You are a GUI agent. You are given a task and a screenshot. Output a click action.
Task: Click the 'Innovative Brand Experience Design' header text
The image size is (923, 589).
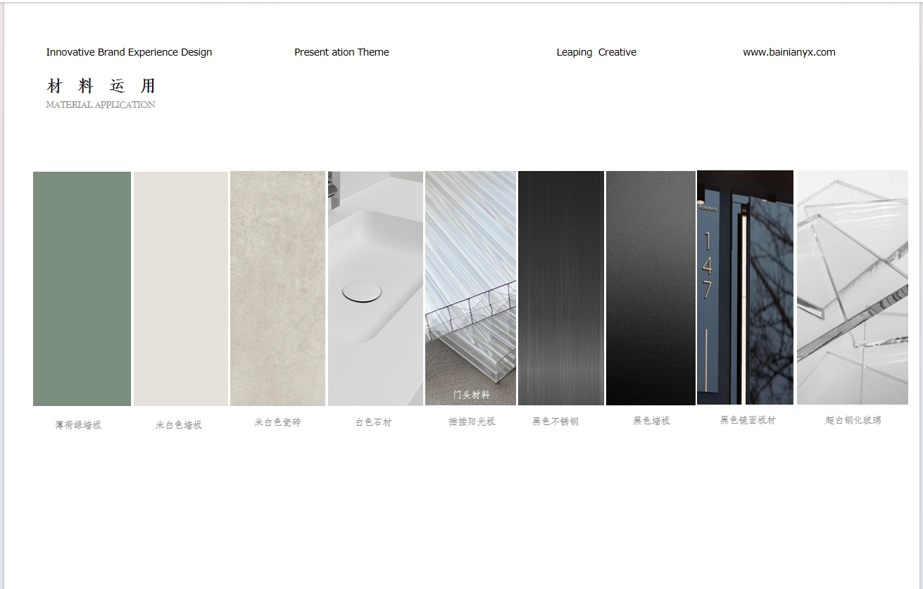(x=129, y=52)
